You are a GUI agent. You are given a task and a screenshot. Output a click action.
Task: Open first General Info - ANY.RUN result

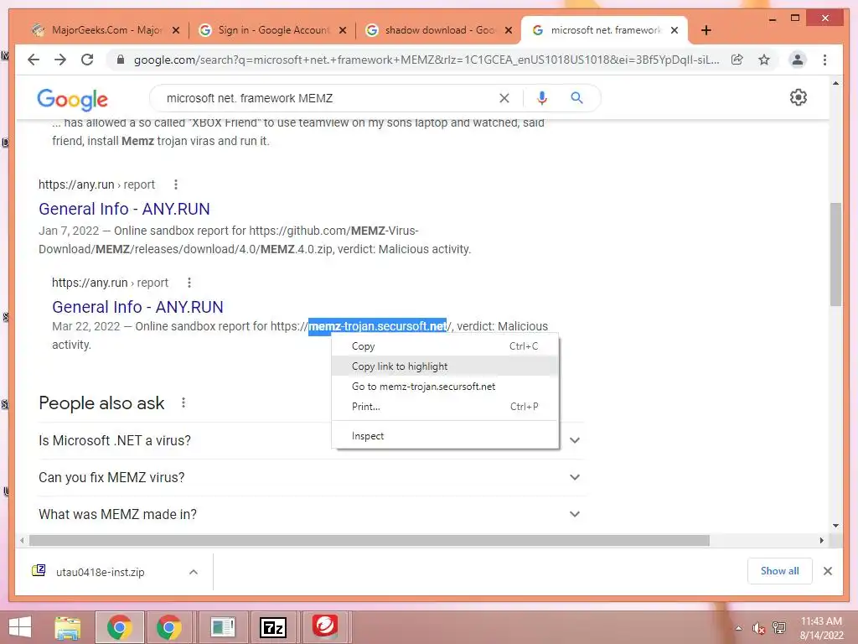[x=124, y=209]
